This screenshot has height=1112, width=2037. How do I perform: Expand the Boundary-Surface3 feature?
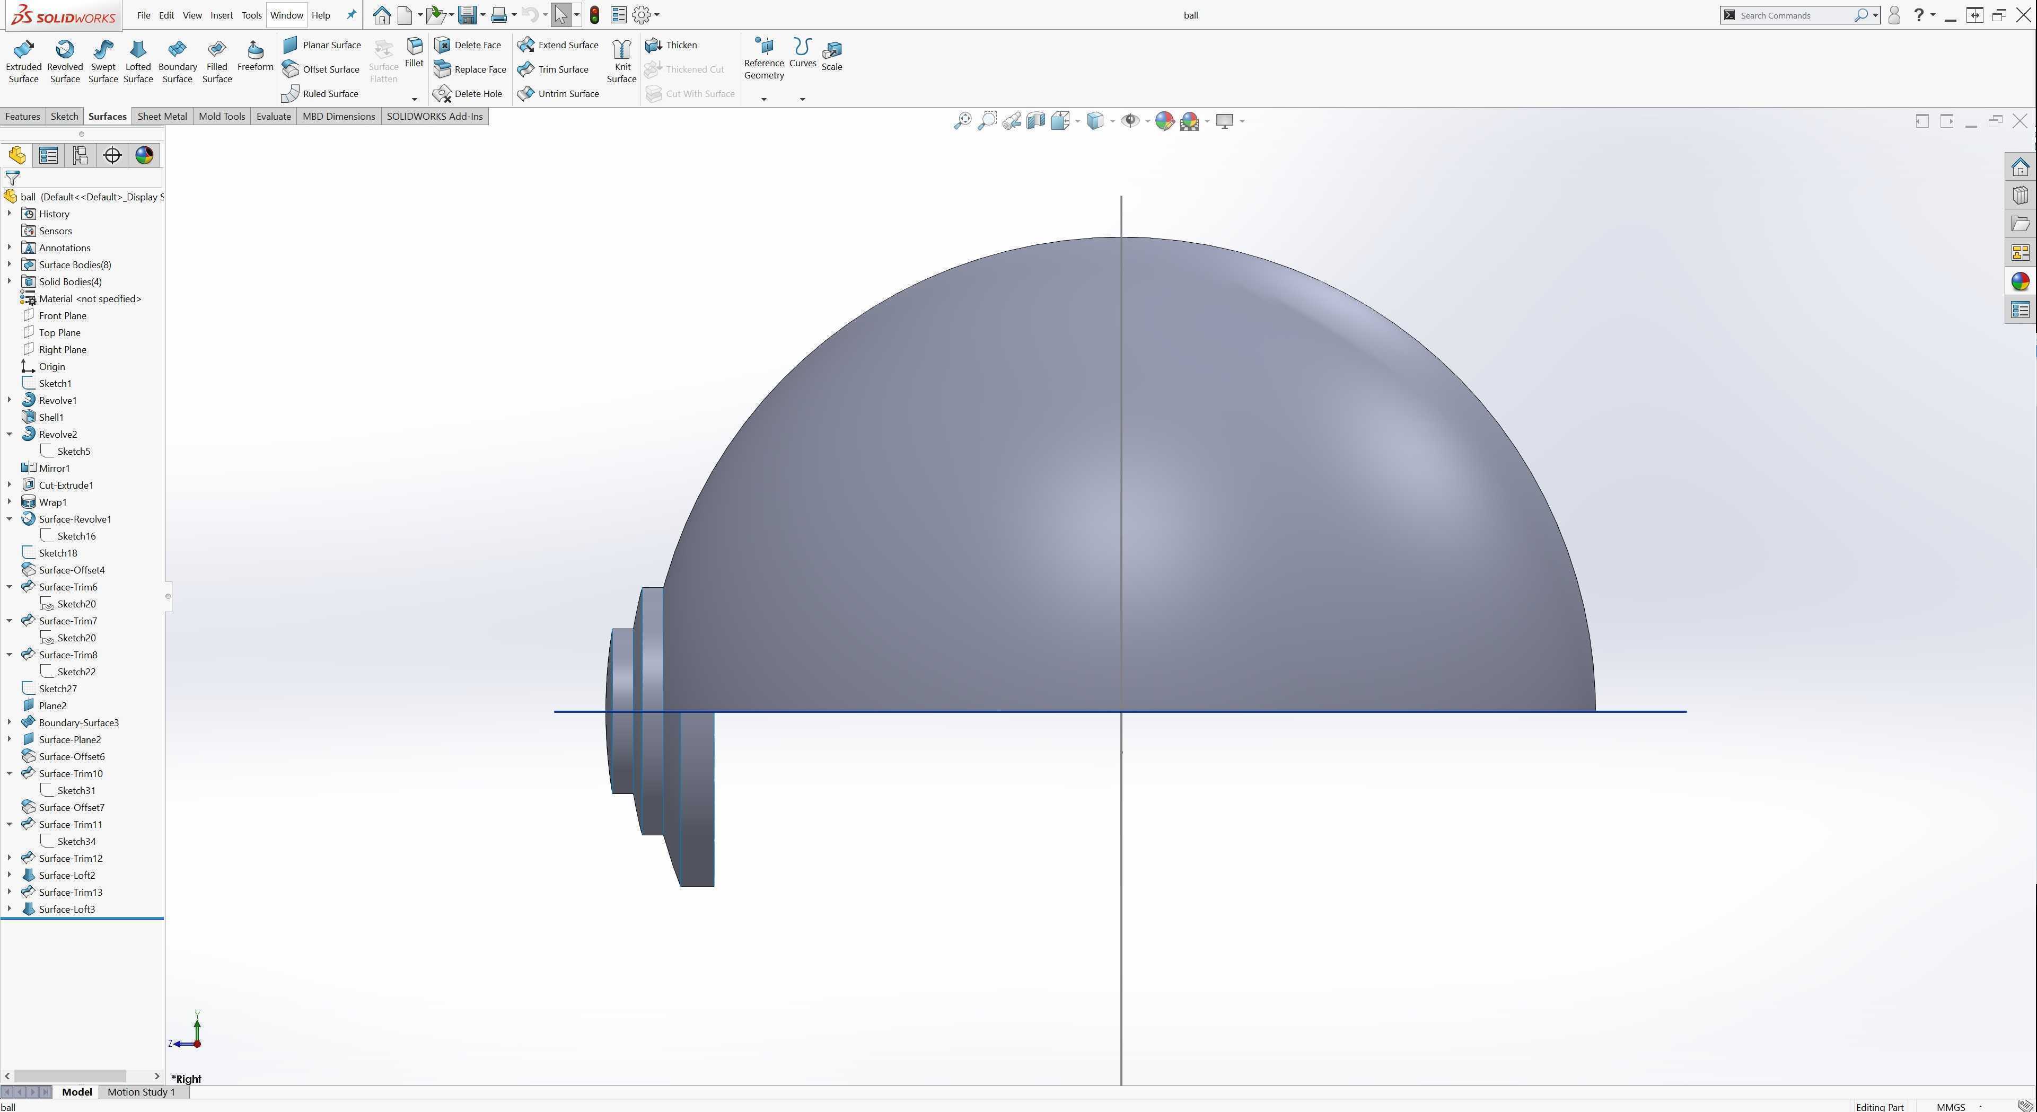click(x=10, y=723)
